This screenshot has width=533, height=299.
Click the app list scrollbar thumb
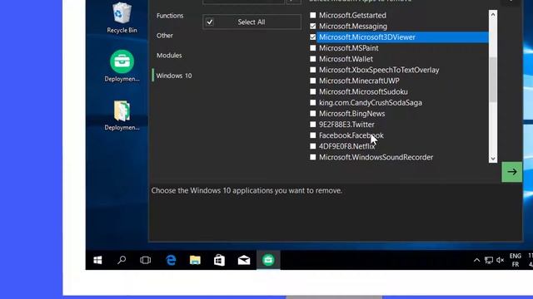point(493,80)
